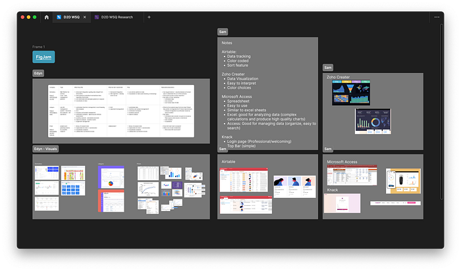Image resolution: width=461 pixels, height=271 pixels.
Task: Select the Edyn section label
Action: 38,73
